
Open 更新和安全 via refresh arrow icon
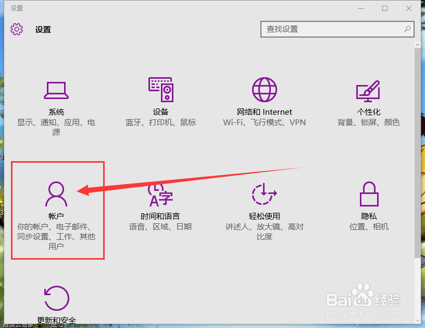click(56, 297)
